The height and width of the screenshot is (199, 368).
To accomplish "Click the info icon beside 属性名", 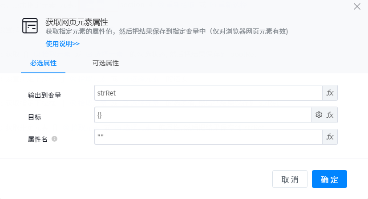I will pyautogui.click(x=55, y=139).
